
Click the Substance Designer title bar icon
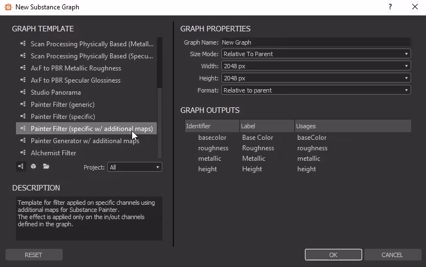pyautogui.click(x=8, y=7)
